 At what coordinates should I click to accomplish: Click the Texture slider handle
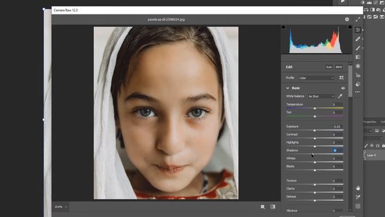pos(315,184)
